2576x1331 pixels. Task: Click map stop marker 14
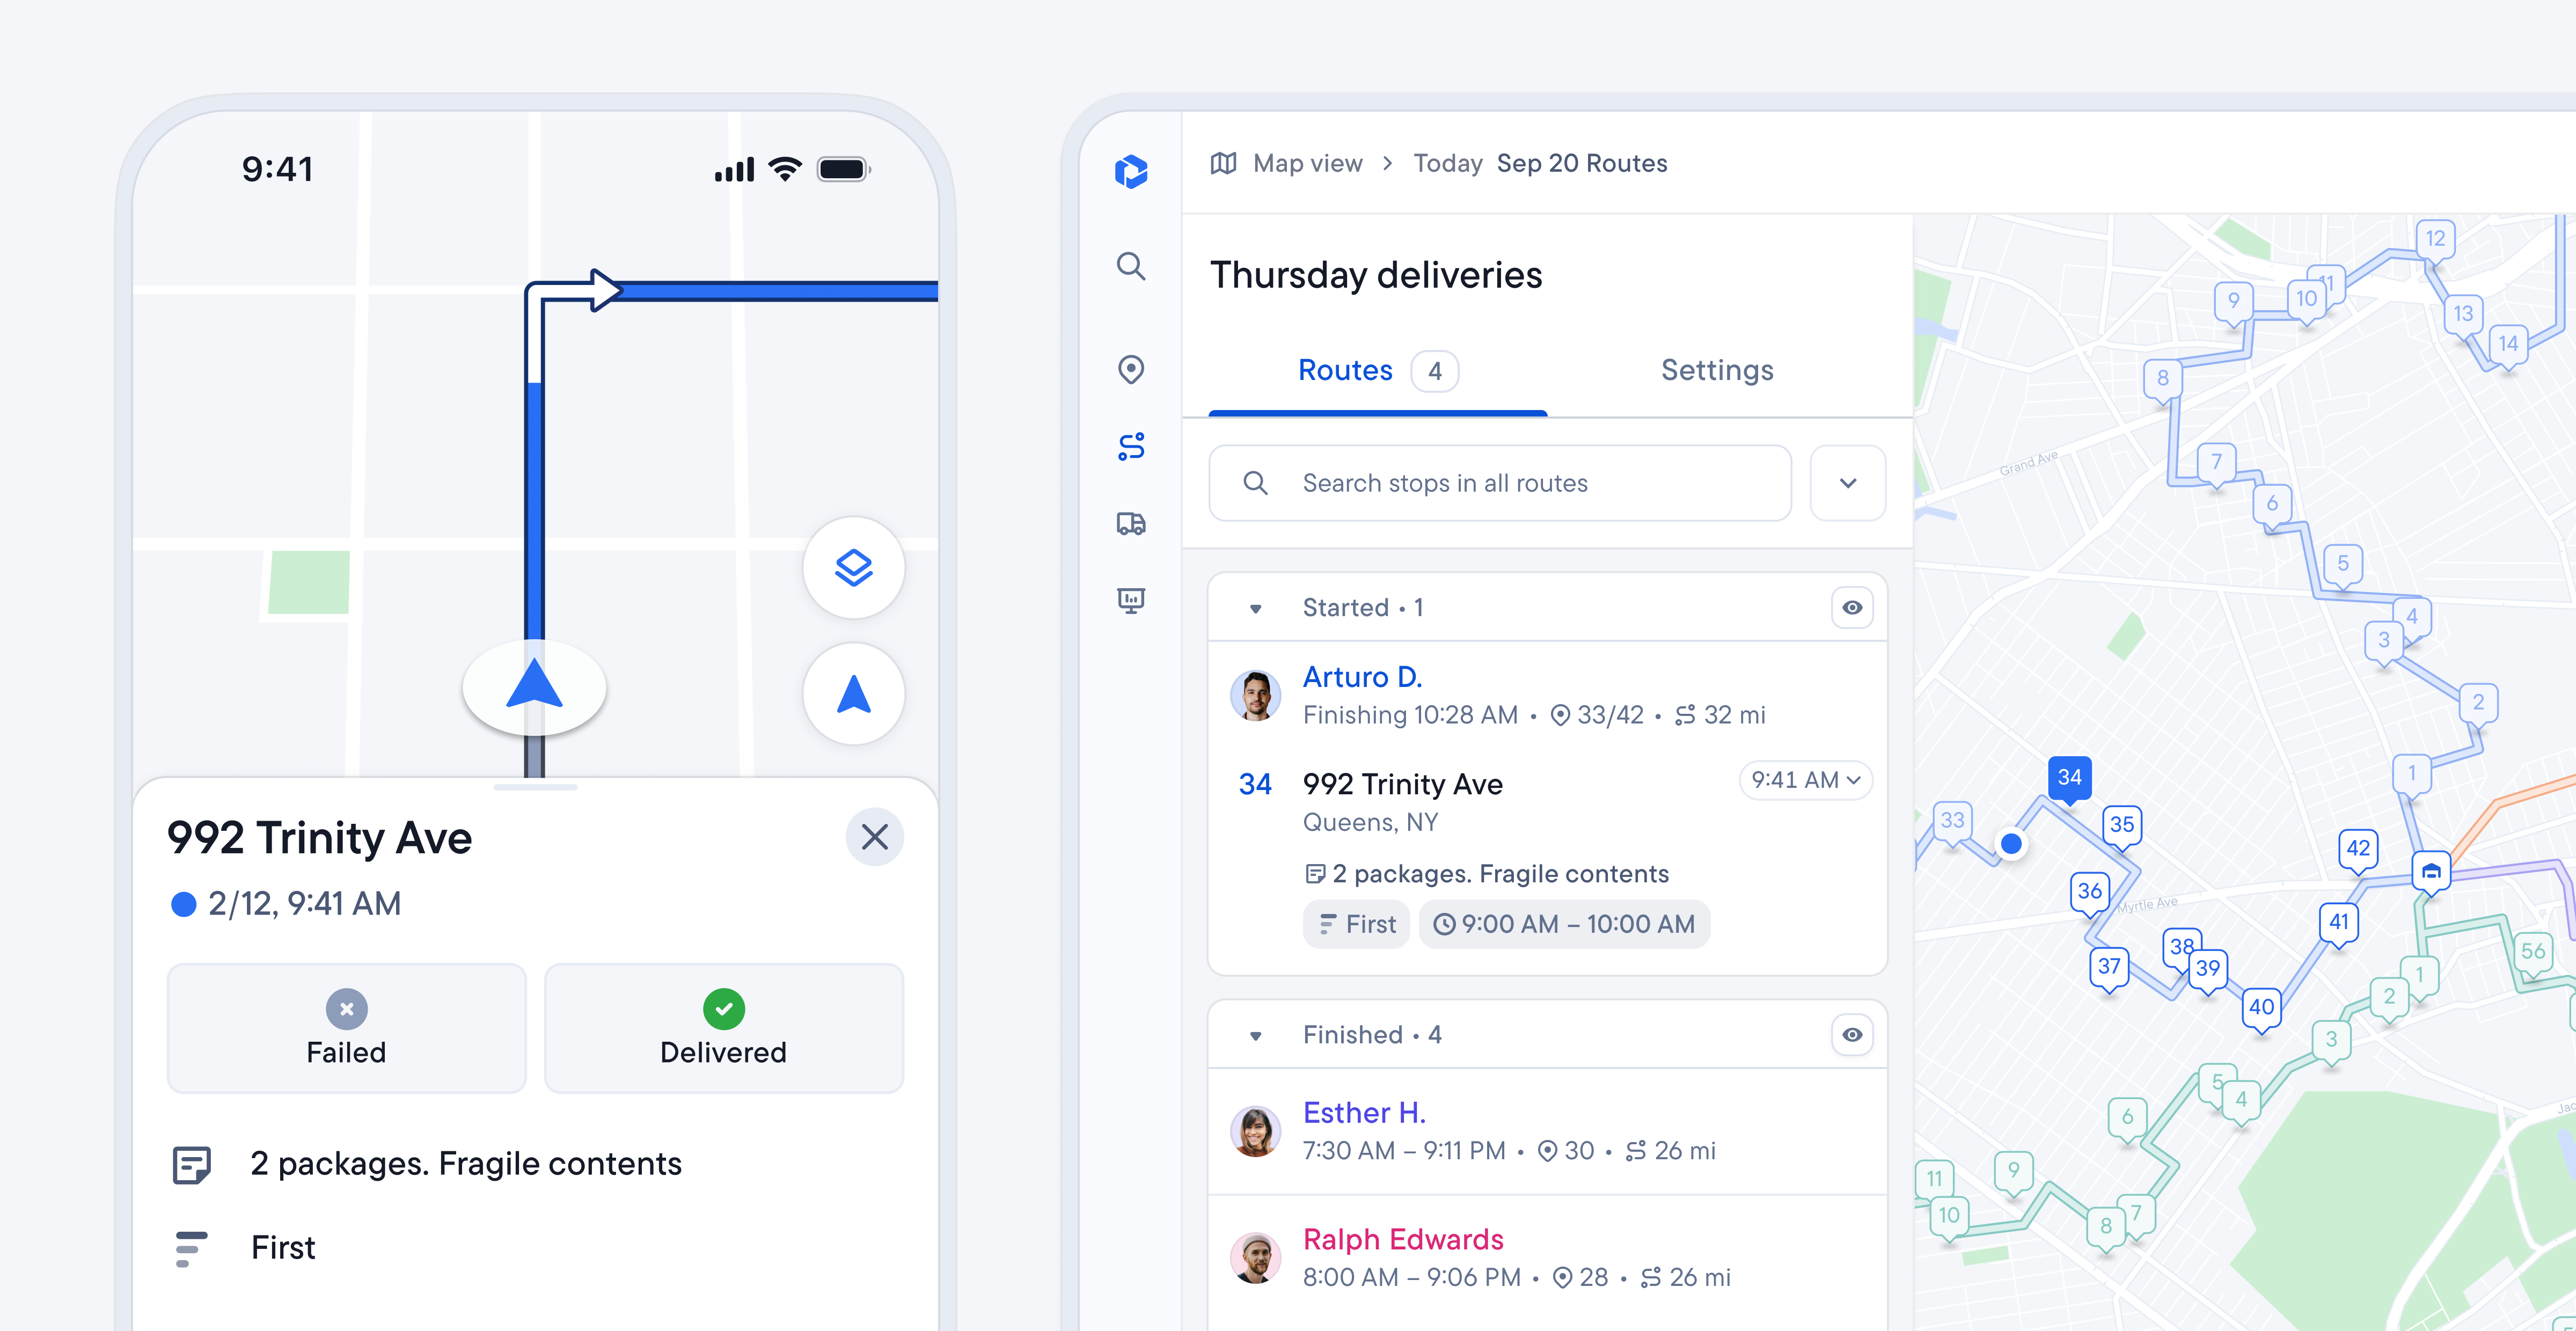(2508, 345)
